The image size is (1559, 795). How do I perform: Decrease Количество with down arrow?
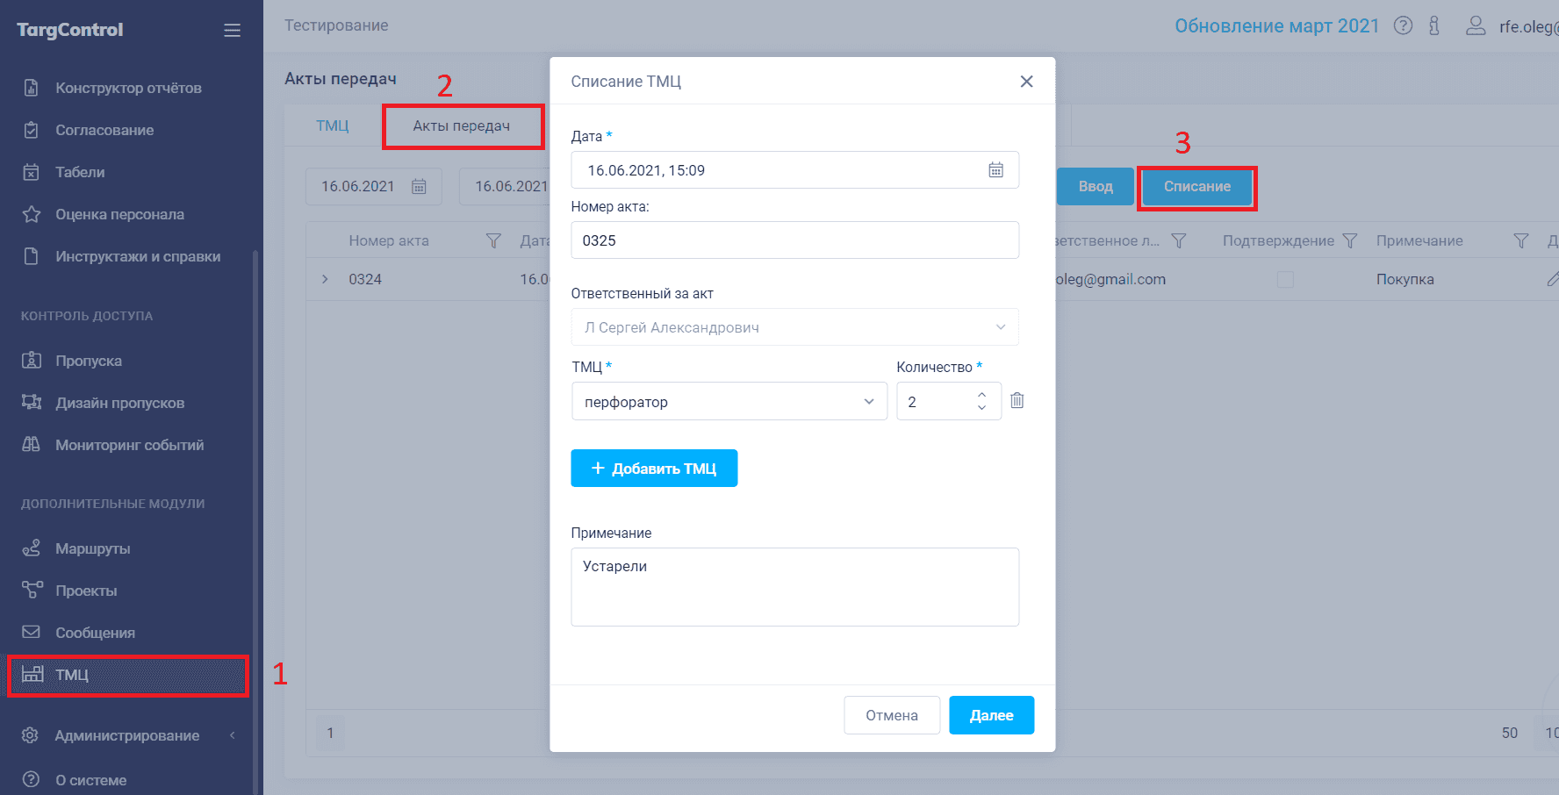(x=981, y=408)
